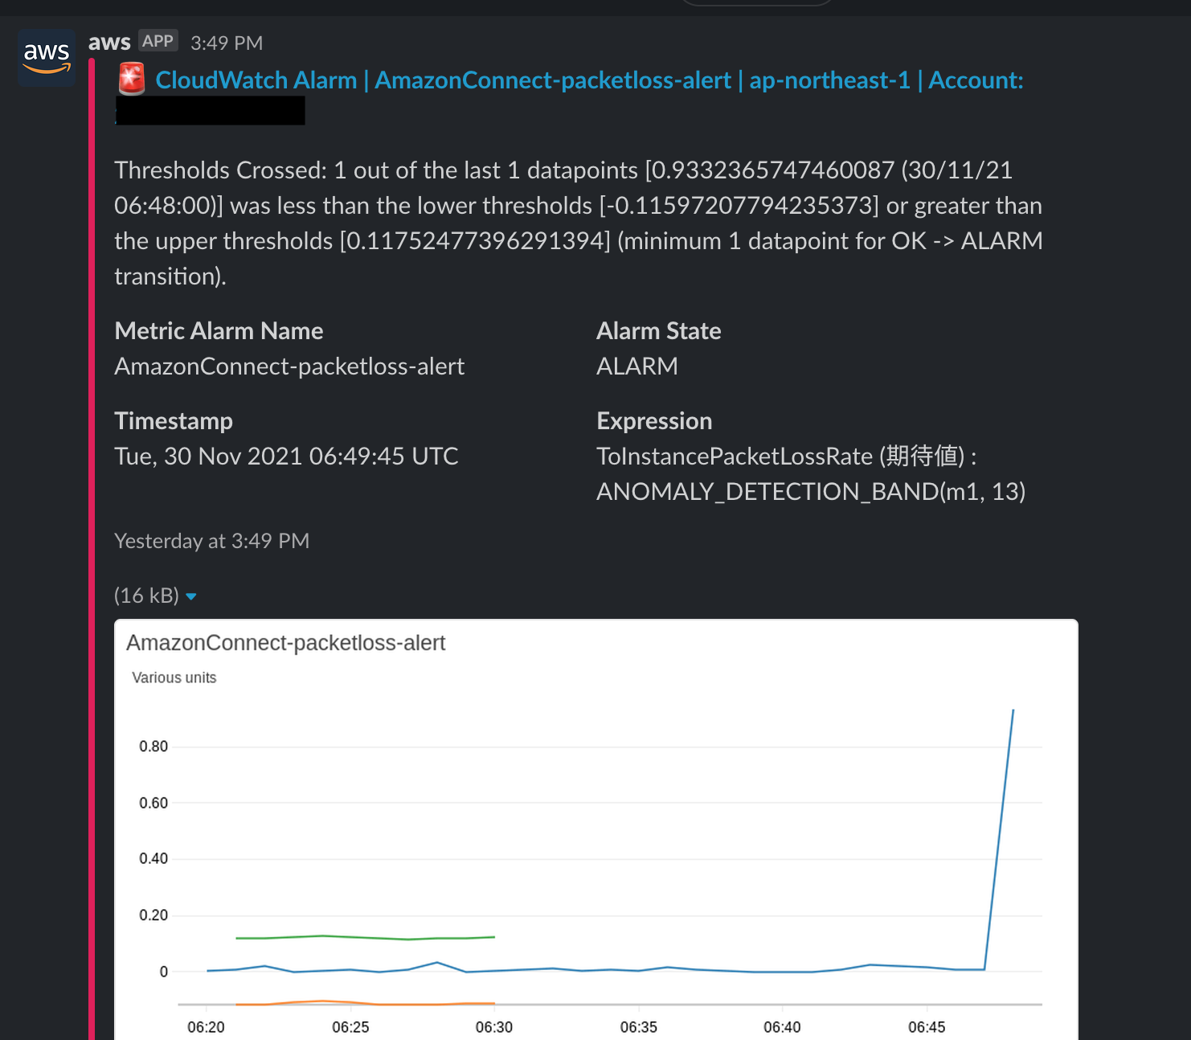
Task: Click the Yesterday at 3:49 PM timestamp
Action: coord(211,541)
